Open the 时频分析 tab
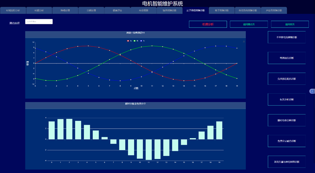This screenshot has width=315, height=173. tap(39, 11)
